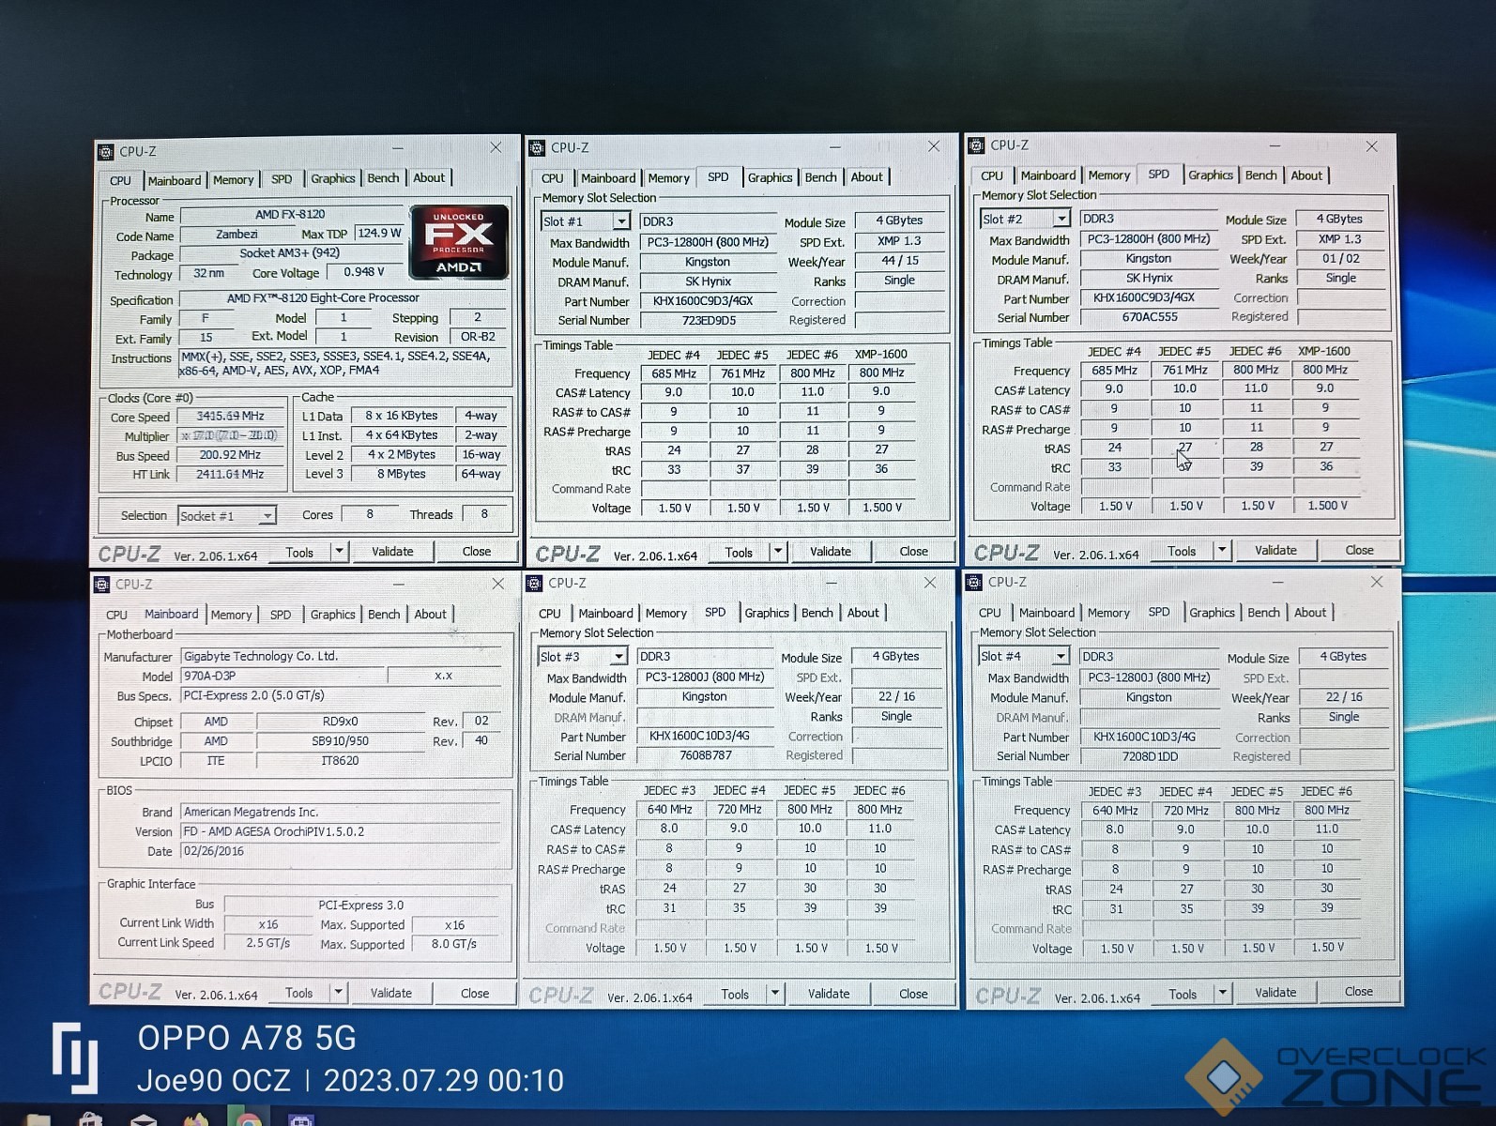
Task: Click Validate in the Slot #4 window
Action: coord(1275,993)
